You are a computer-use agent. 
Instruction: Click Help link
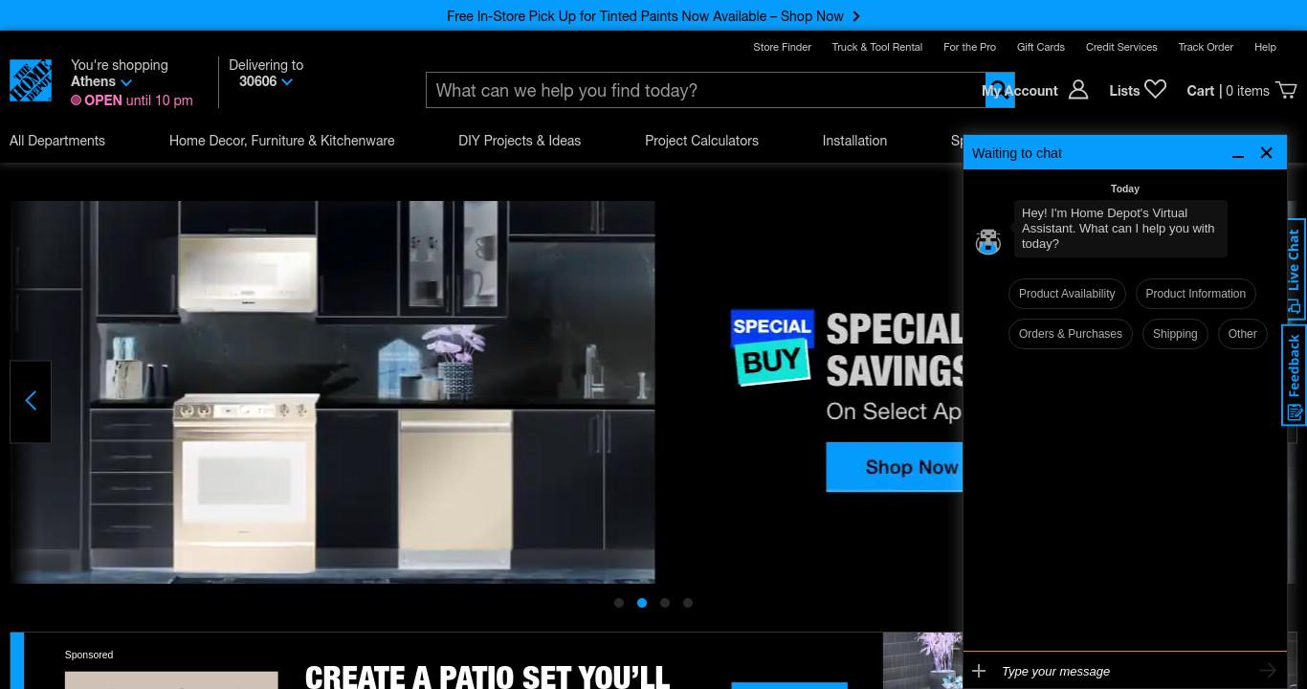pos(1265,47)
